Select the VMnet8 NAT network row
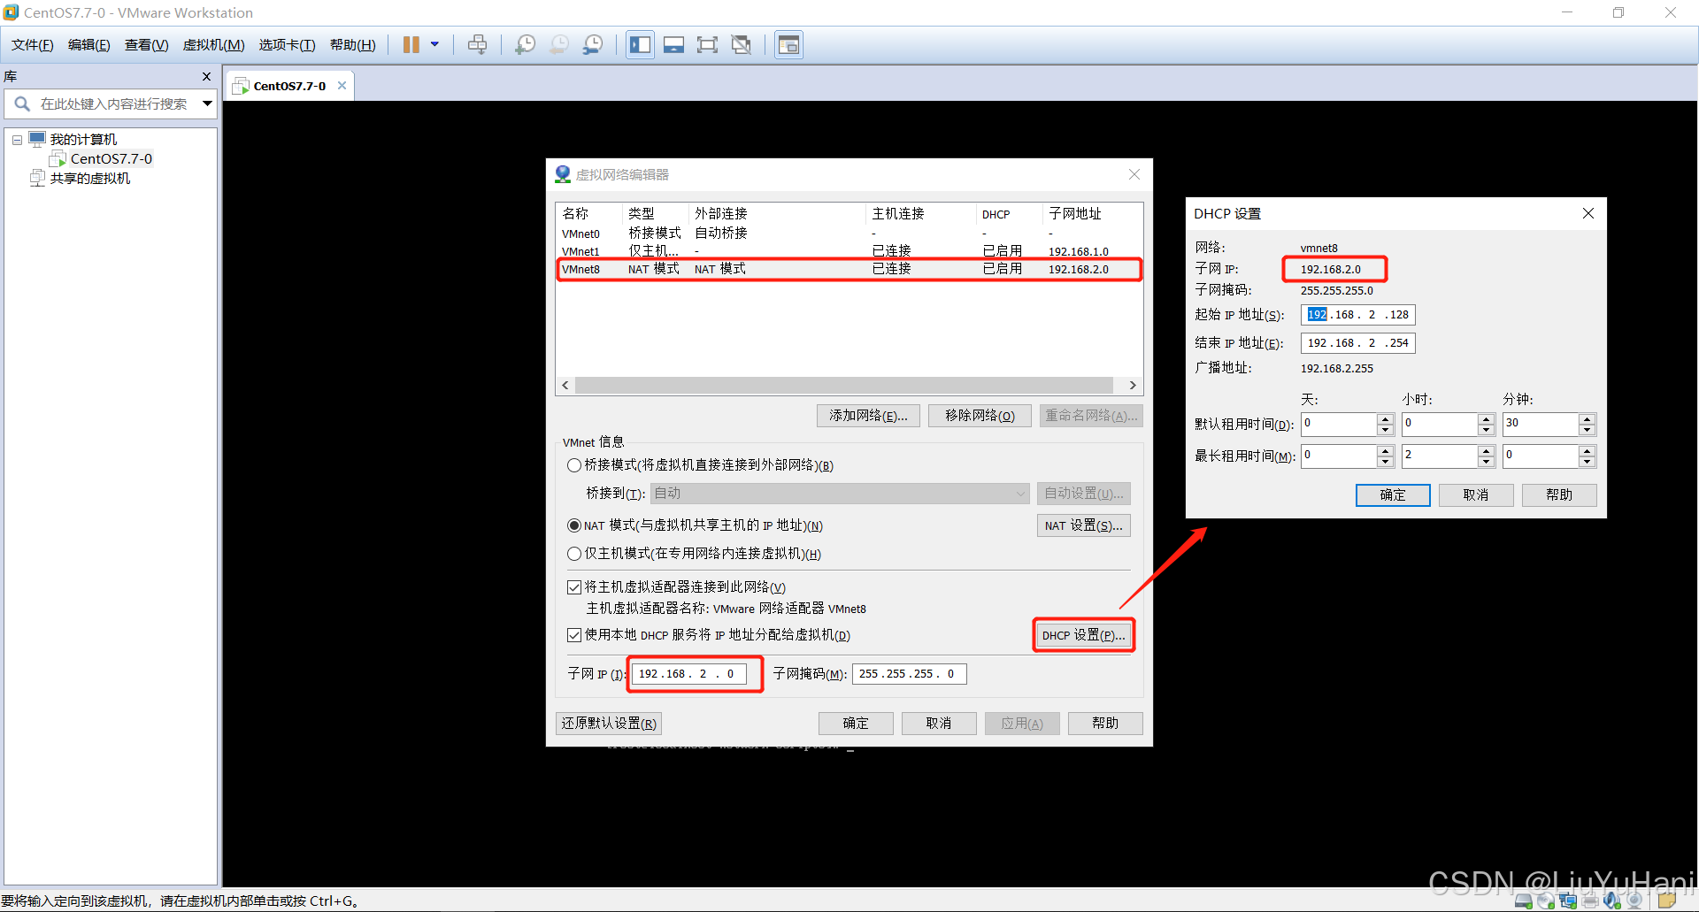This screenshot has width=1699, height=912. click(x=849, y=269)
